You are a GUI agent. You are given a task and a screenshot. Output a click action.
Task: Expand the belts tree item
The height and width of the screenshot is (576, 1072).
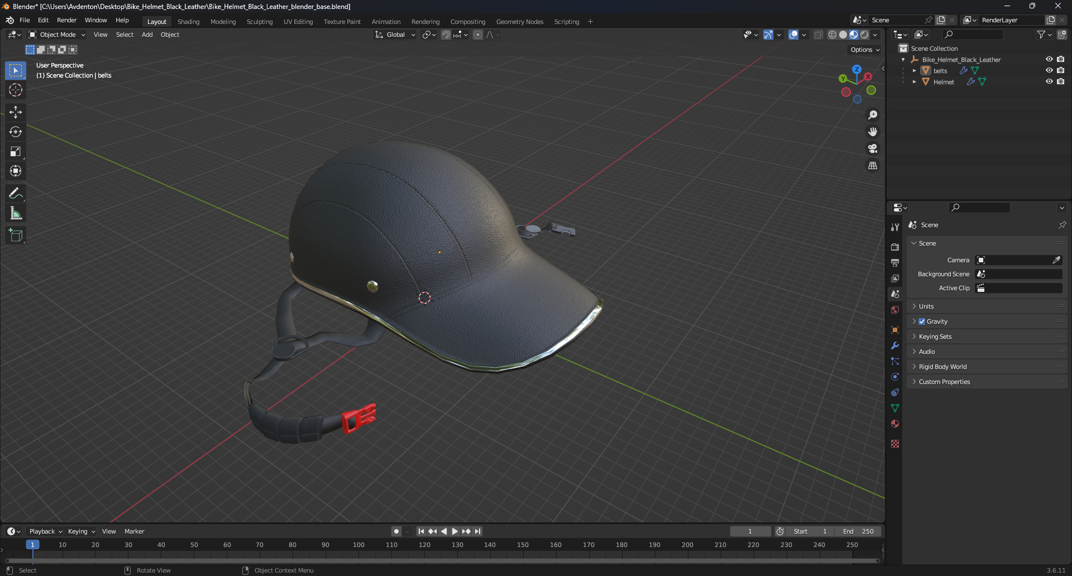(914, 71)
